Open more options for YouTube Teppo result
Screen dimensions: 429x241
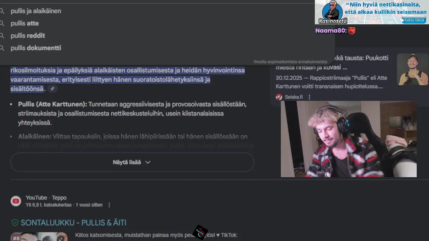109,205
